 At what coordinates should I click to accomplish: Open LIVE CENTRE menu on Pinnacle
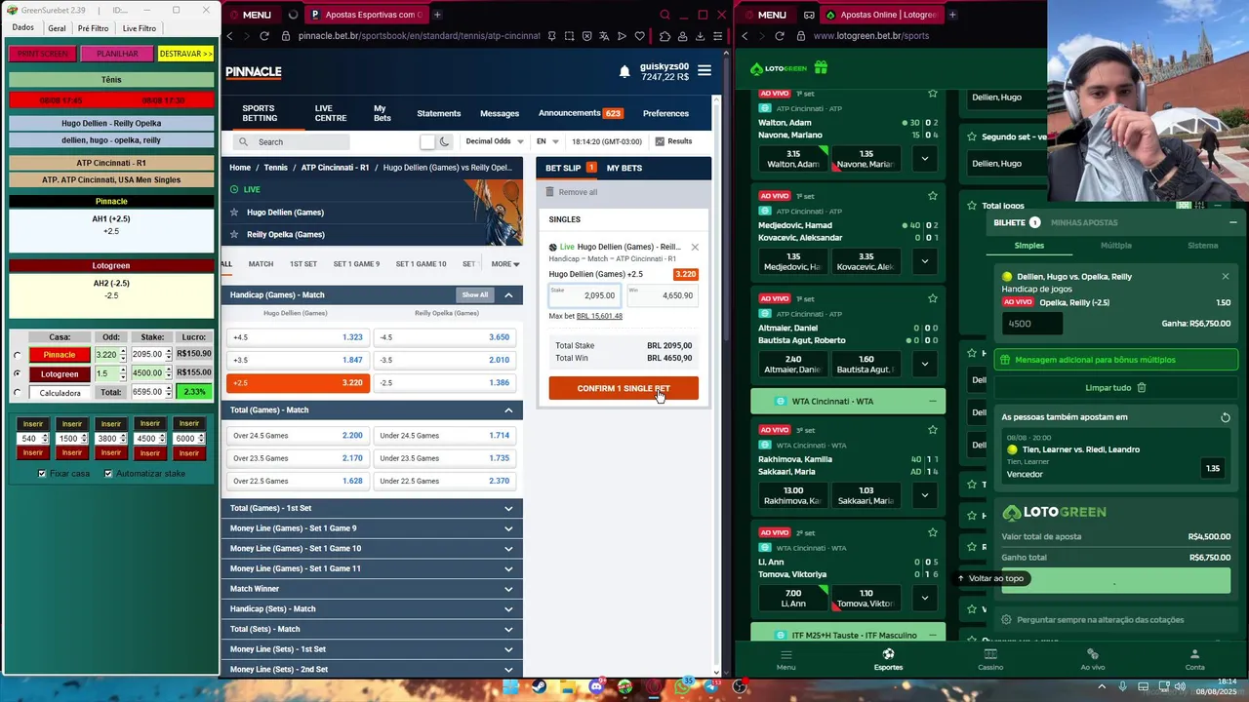pos(331,113)
